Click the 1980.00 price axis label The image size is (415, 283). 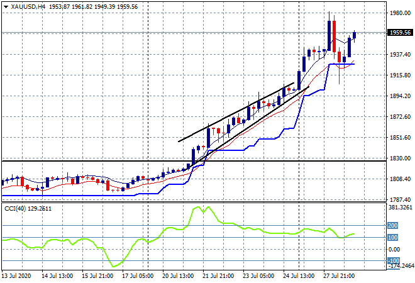(400, 13)
